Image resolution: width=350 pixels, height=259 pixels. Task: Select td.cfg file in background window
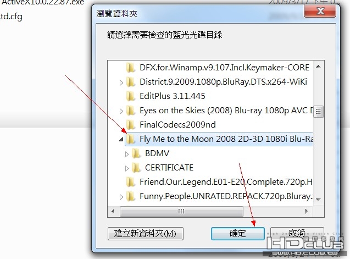coord(11,16)
